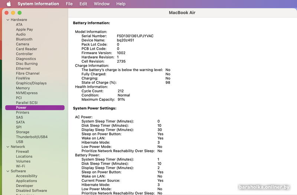Screen dimensions: 297x195
Task: Click the Firmware Version value 1002
Action: [121, 53]
